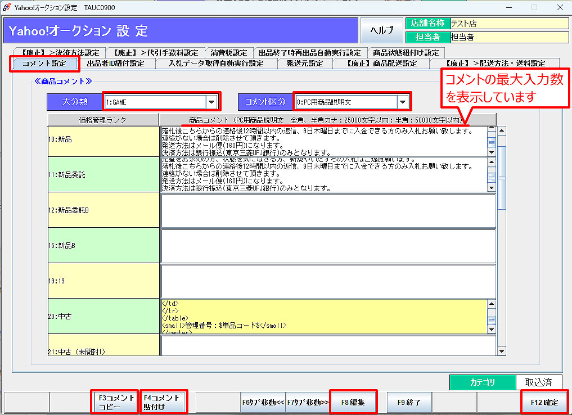Click the F9 終了 button
Image resolution: width=572 pixels, height=415 pixels.
point(409,403)
